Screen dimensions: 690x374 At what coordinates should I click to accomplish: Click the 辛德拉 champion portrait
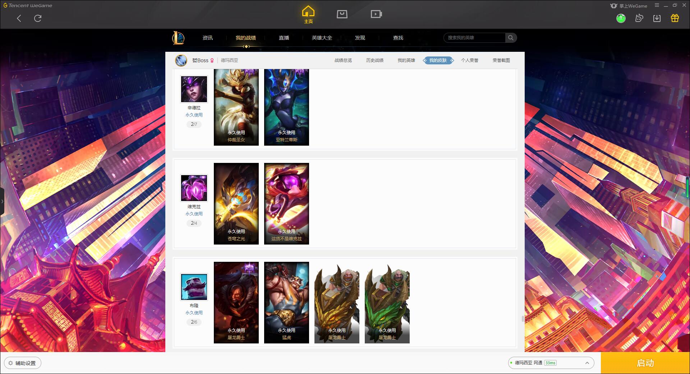(x=194, y=89)
